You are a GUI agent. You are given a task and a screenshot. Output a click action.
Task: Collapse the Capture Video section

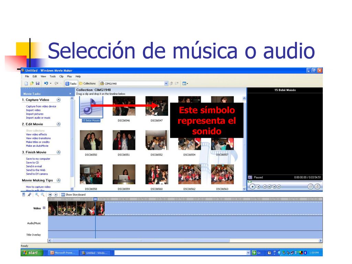tap(58, 100)
